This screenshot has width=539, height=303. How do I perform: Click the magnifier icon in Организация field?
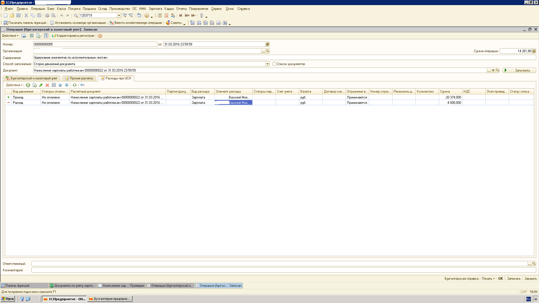pyautogui.click(x=268, y=51)
